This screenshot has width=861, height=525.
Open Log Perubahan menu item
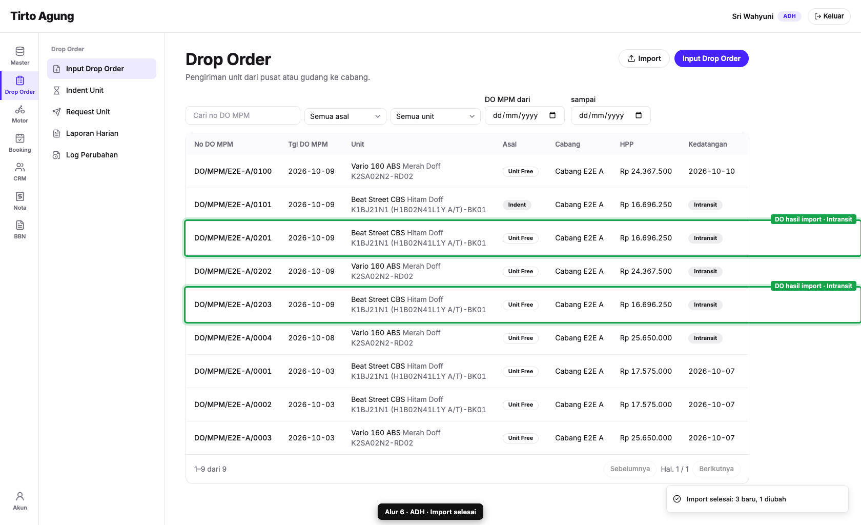tap(101, 155)
